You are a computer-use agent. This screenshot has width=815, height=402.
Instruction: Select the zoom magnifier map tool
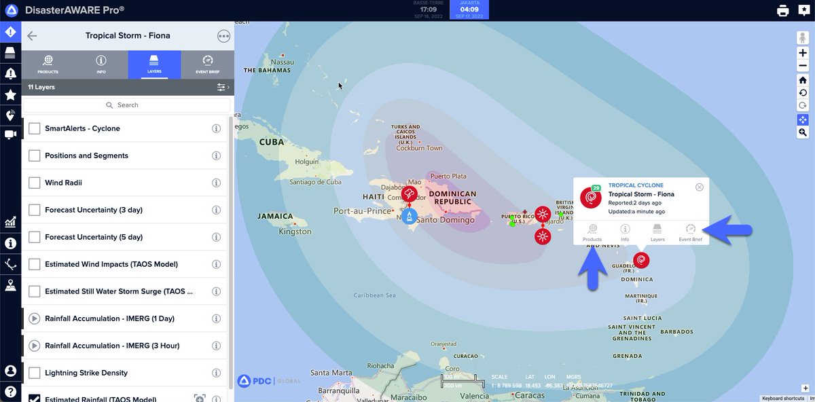pyautogui.click(x=803, y=132)
